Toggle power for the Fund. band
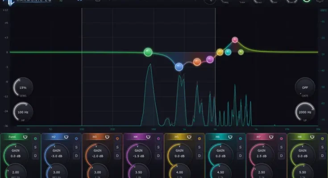Image resolution: width=328 pixels, height=178 pixels. 25,137
